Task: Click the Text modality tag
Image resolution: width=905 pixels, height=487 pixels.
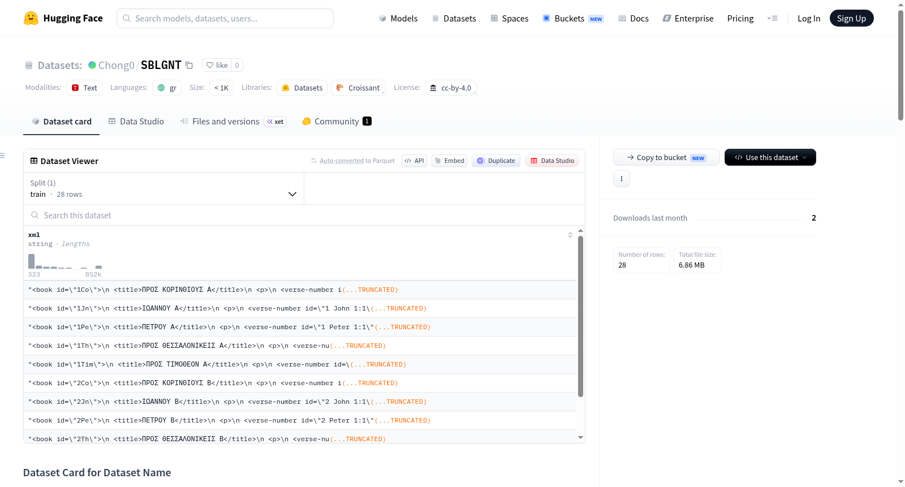Action: click(84, 88)
